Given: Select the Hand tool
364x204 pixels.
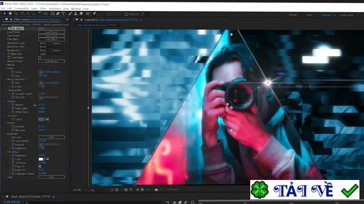Looking at the screenshot, I should 10,14.
